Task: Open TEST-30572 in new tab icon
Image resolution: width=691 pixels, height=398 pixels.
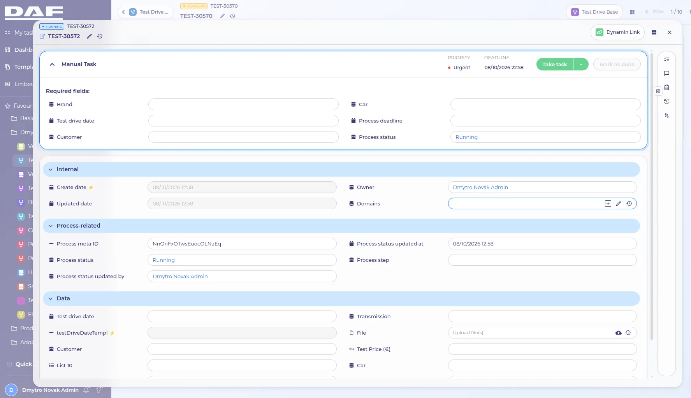Action: point(42,36)
